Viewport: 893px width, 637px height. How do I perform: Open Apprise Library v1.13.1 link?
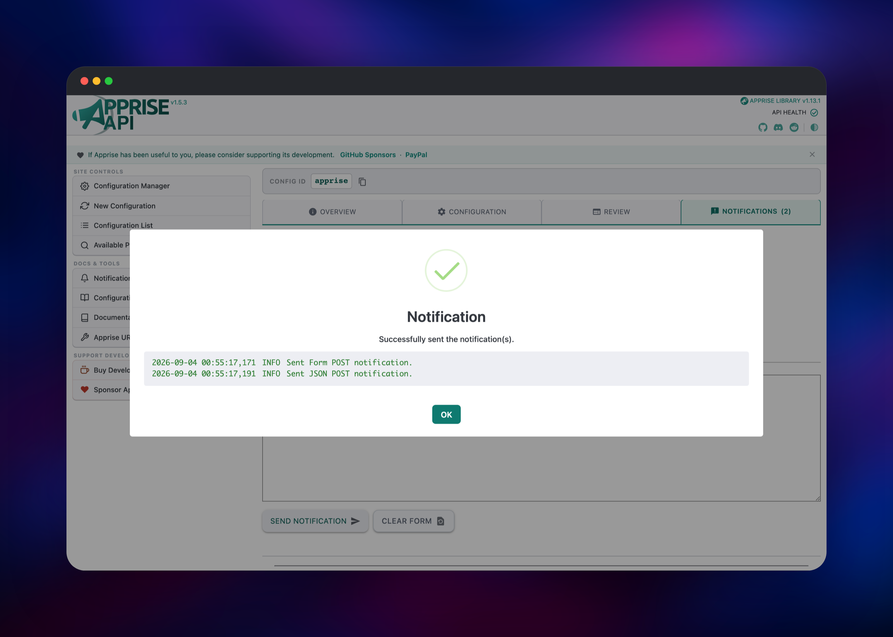pos(780,101)
